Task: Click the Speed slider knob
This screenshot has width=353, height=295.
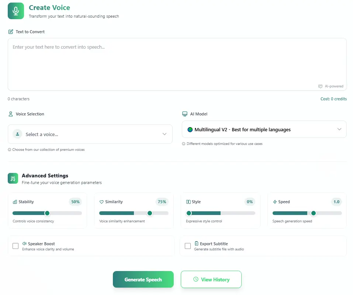Action: [x=314, y=213]
